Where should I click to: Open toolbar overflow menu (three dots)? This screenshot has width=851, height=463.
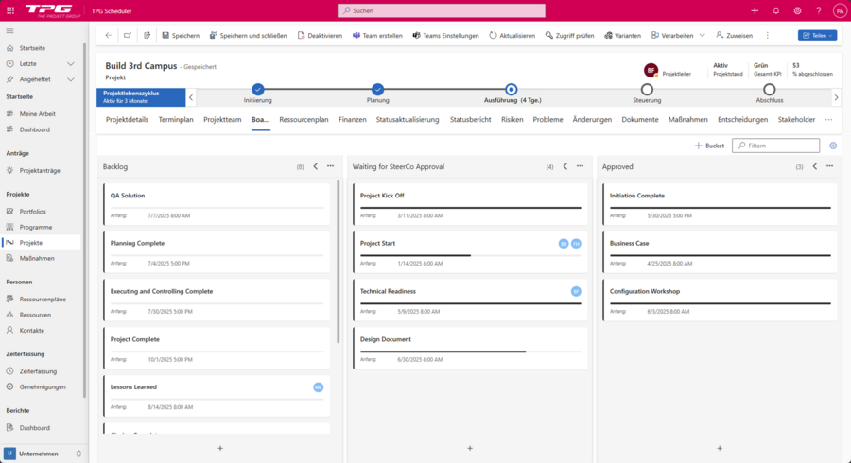point(768,35)
